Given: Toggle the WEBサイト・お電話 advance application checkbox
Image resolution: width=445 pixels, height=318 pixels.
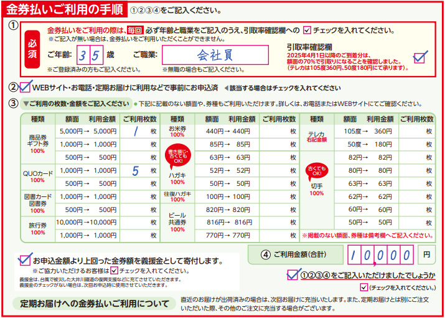Looking at the screenshot, I should tap(26, 87).
